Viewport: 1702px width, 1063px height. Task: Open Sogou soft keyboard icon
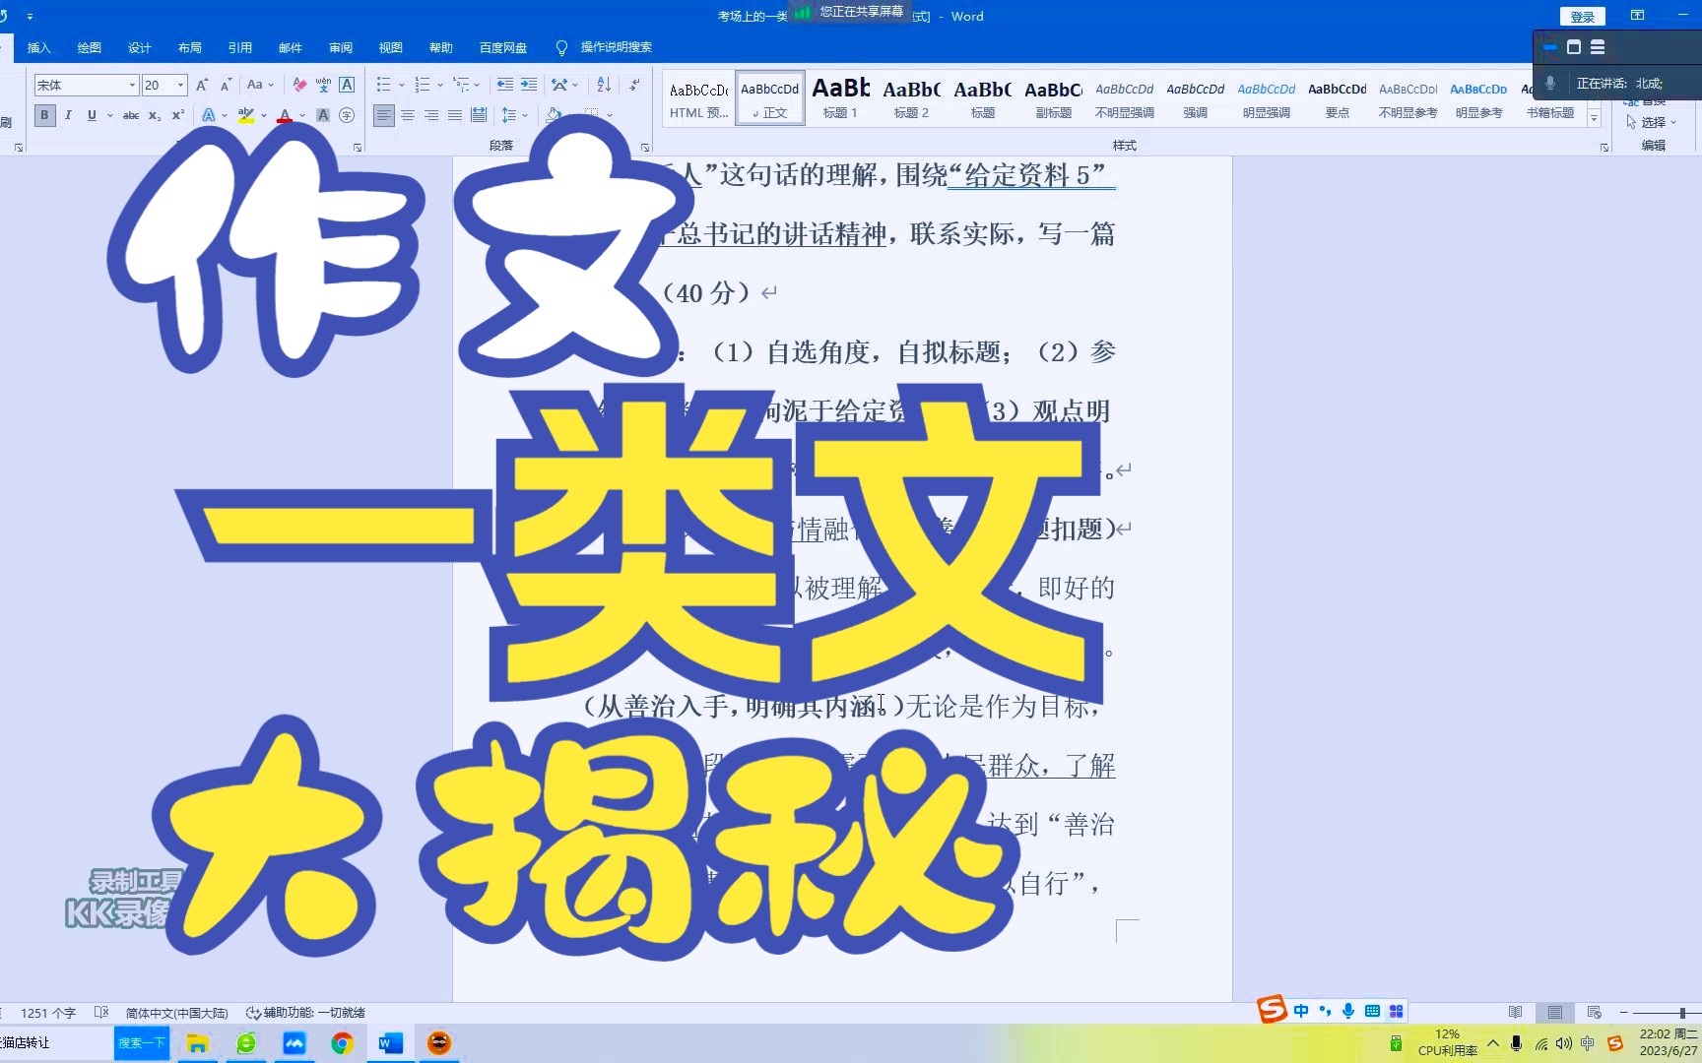tap(1372, 1011)
